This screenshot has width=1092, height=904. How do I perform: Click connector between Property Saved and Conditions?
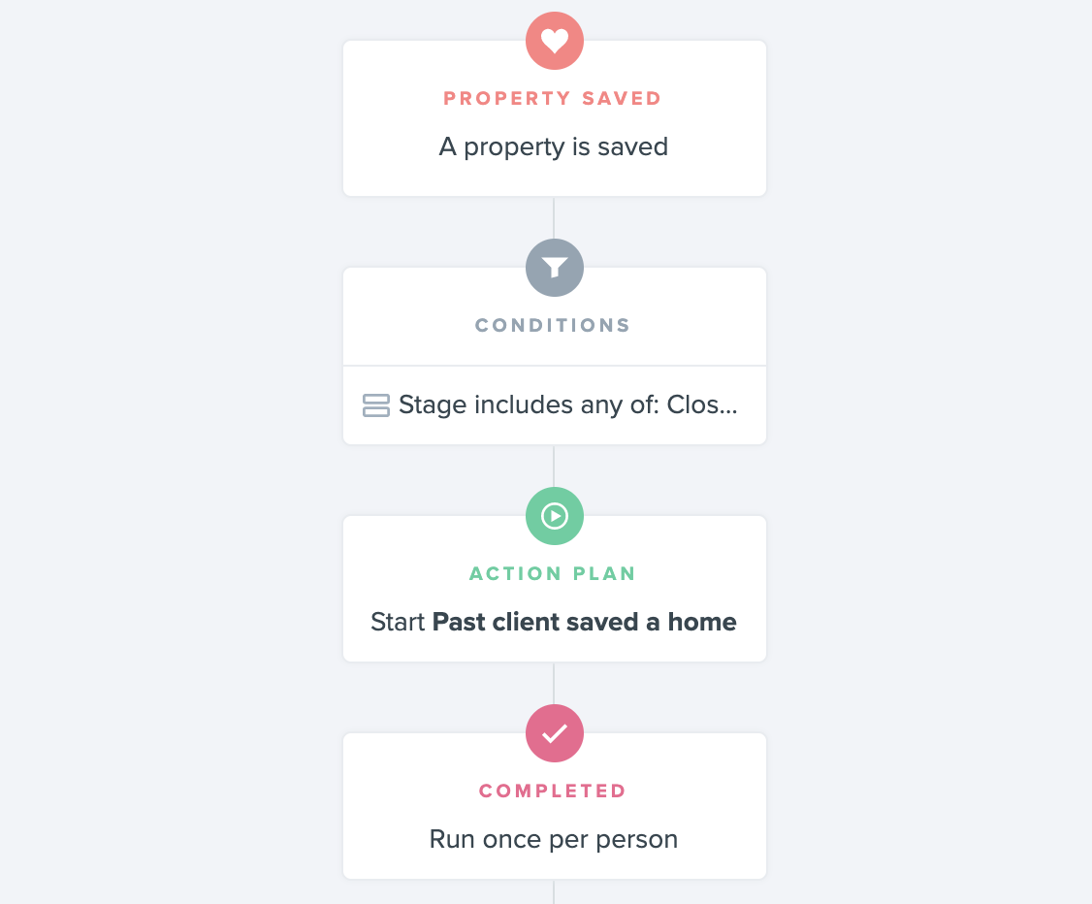coord(554,218)
